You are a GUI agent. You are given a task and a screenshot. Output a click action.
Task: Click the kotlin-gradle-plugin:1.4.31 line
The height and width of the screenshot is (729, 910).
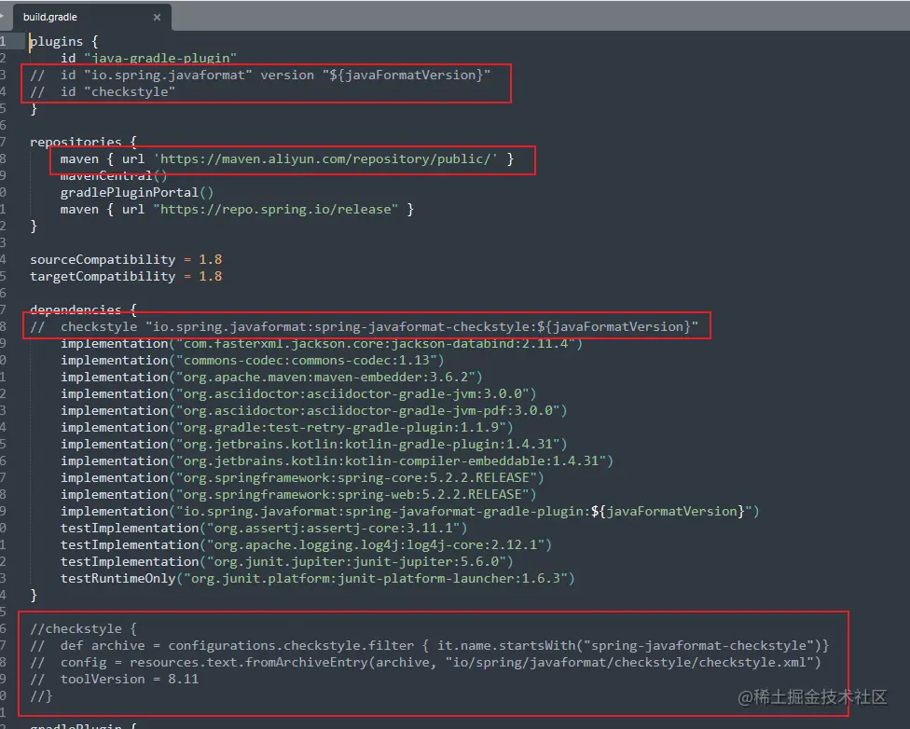tap(313, 445)
